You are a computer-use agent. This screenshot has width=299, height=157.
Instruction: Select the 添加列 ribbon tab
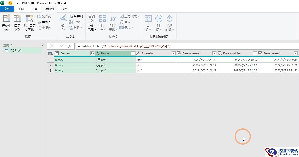tap(49, 9)
